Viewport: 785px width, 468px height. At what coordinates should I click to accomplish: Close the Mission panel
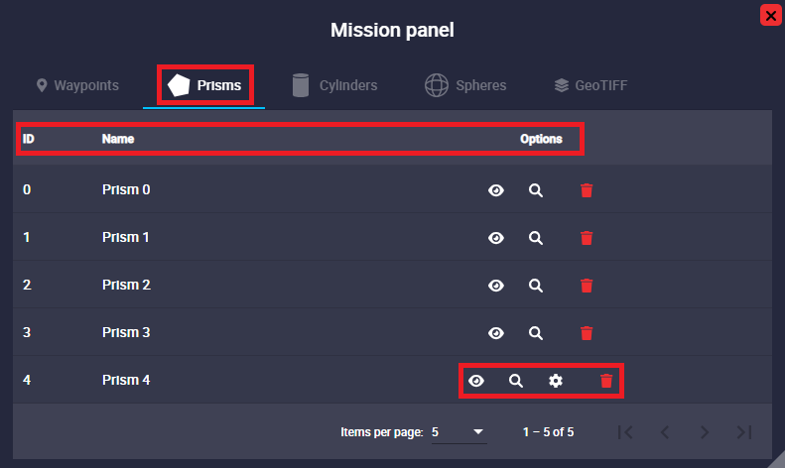769,15
